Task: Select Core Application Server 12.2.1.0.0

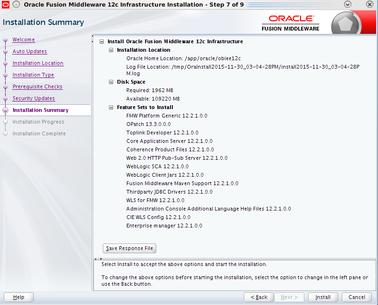Action: (x=170, y=141)
